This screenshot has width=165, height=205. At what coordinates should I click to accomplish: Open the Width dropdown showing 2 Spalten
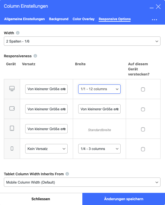[82, 41]
